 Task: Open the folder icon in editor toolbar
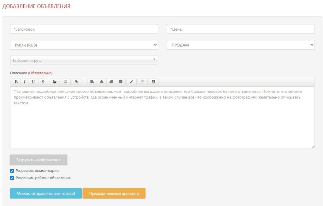pos(55,82)
